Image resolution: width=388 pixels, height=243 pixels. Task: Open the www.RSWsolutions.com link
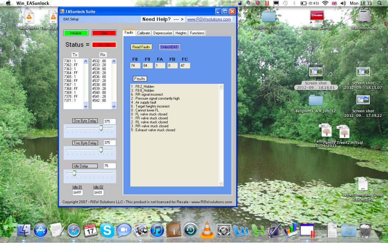[209, 19]
